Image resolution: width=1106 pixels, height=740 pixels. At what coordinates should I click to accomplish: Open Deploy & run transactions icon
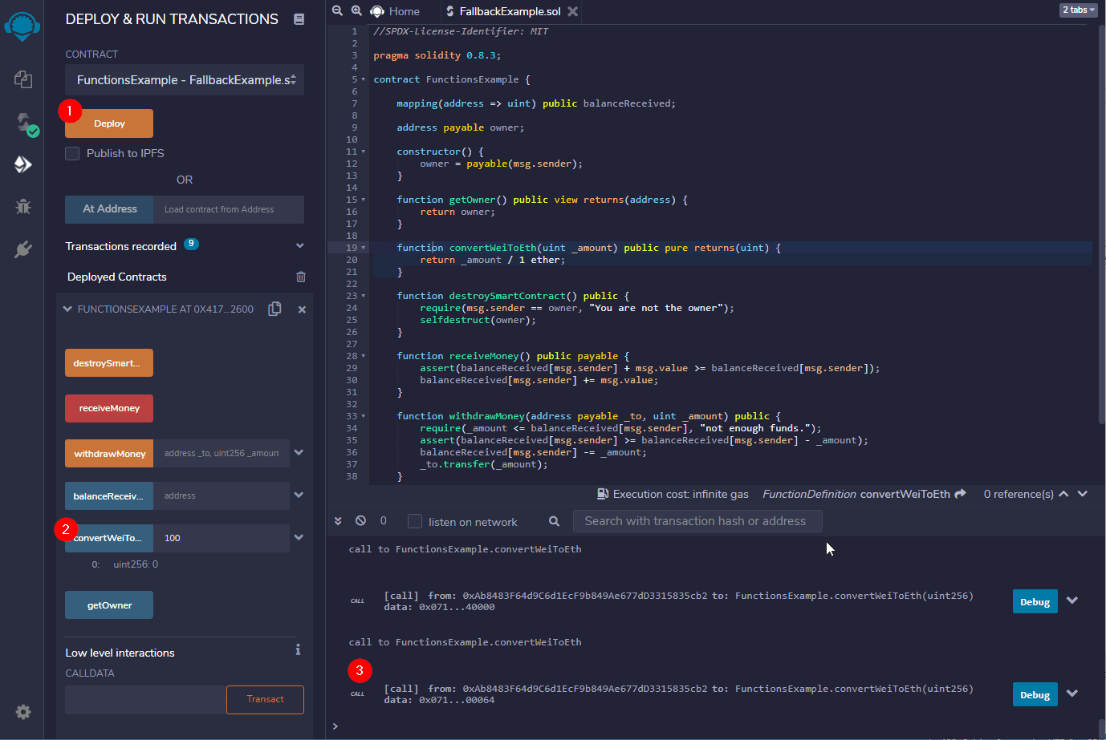[x=23, y=164]
